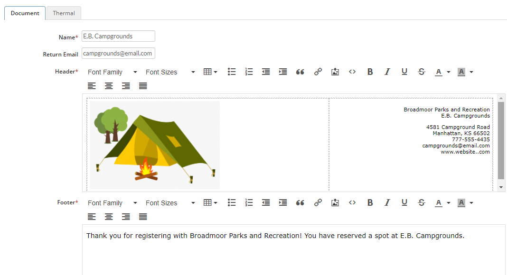Viewport: 507px width, 275px height.
Task: Toggle bold in Footer toolbar
Action: pos(370,202)
